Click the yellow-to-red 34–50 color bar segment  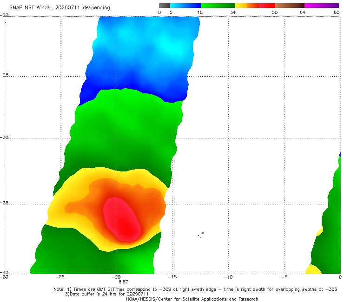point(255,6)
